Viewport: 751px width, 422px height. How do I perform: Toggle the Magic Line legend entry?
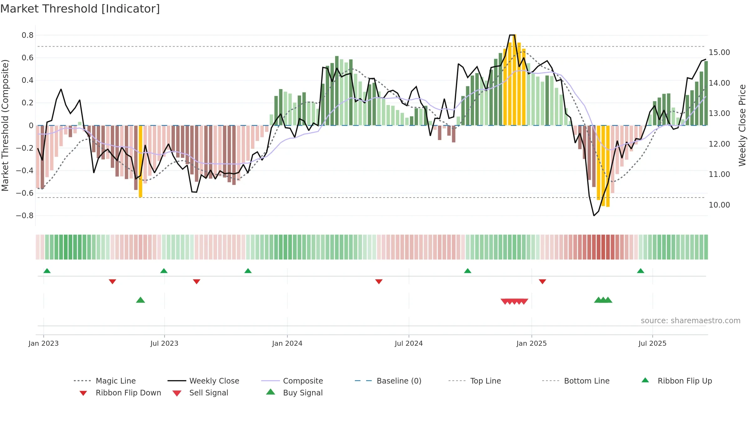105,381
